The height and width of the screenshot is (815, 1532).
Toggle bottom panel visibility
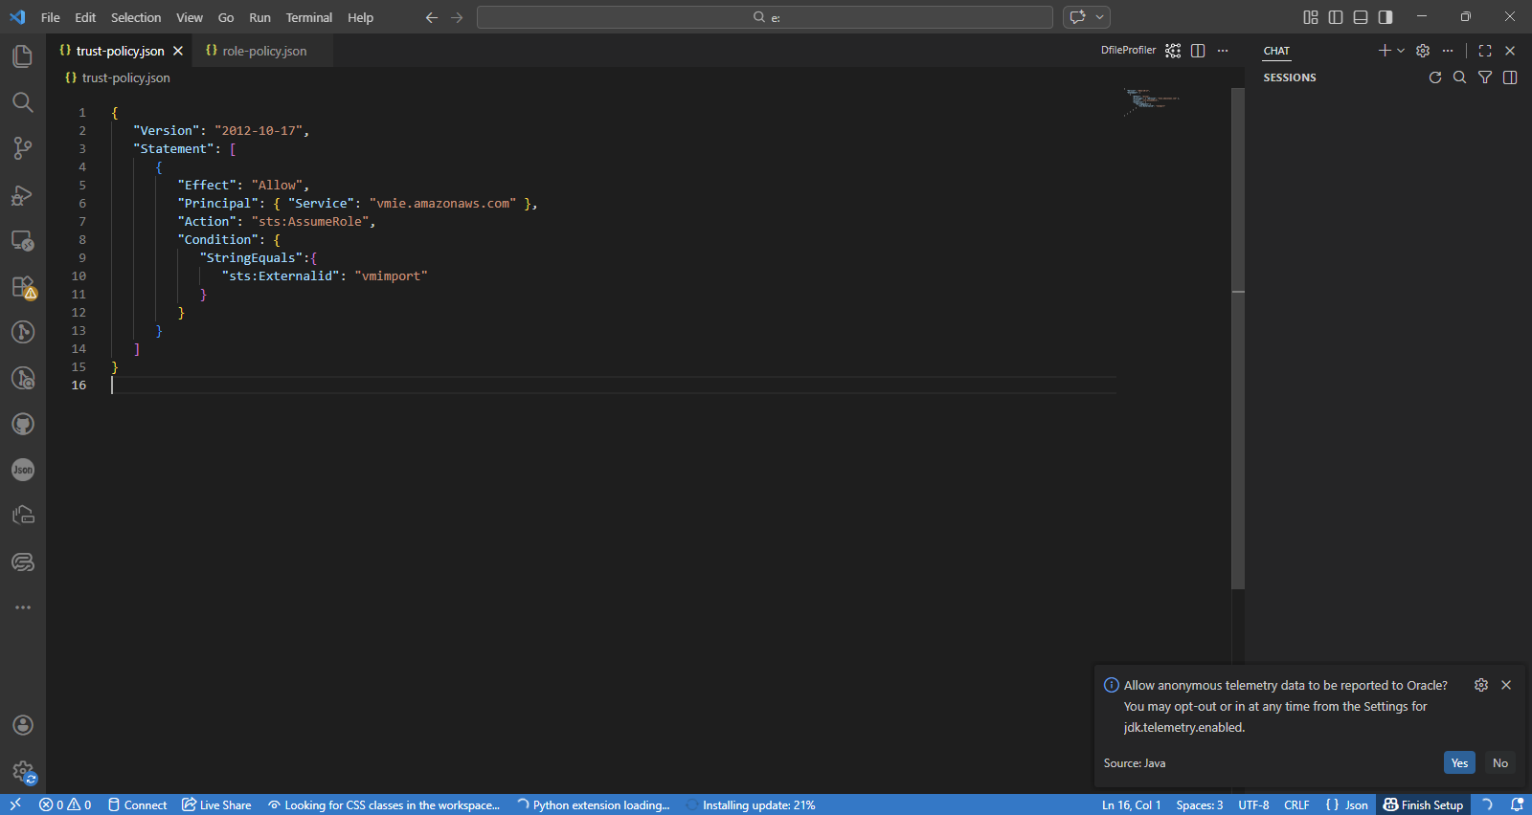(x=1361, y=17)
